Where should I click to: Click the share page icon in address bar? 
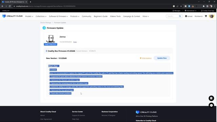click(x=177, y=6)
